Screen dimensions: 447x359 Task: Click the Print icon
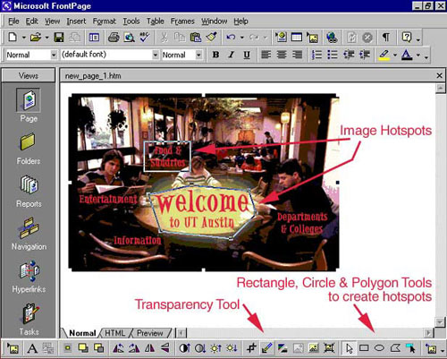point(114,38)
